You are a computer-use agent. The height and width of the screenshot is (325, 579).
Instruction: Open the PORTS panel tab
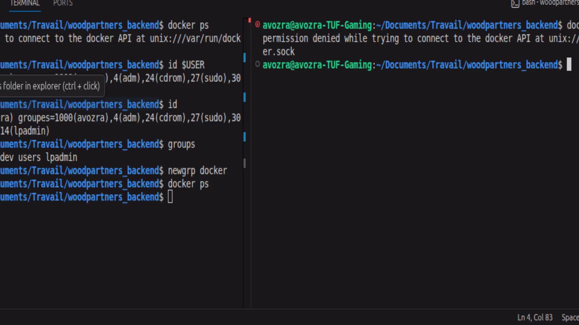(x=63, y=4)
